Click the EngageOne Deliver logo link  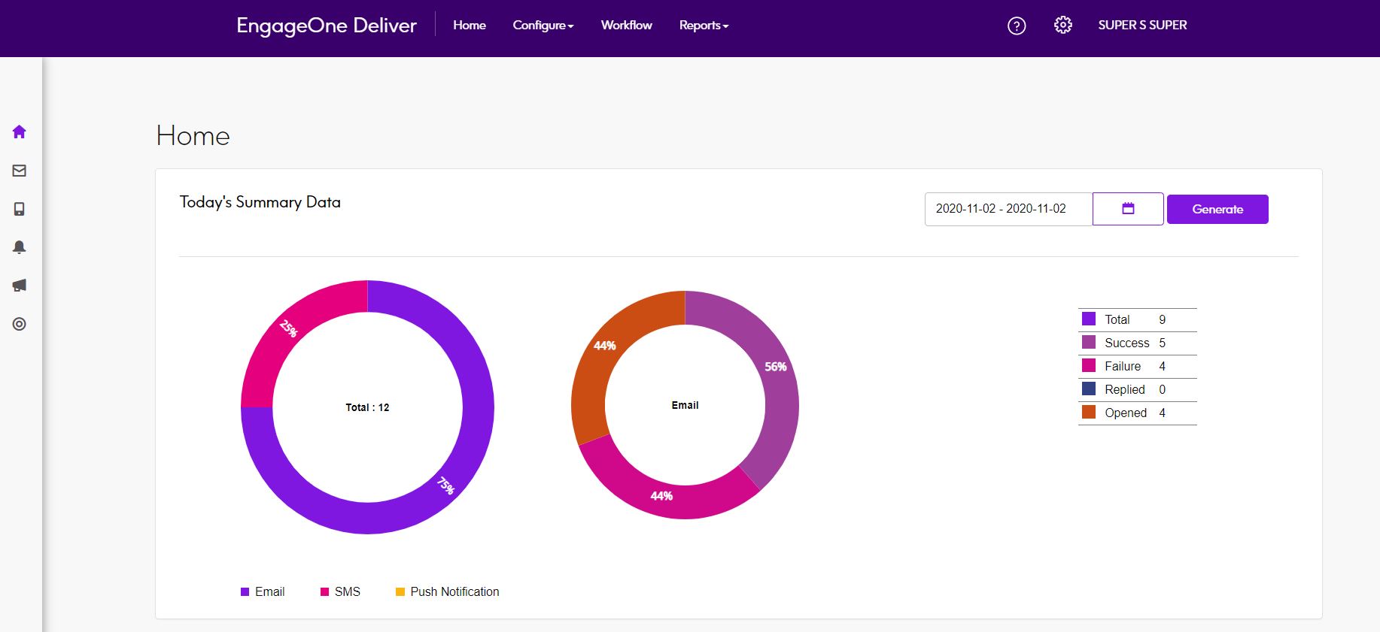327,26
